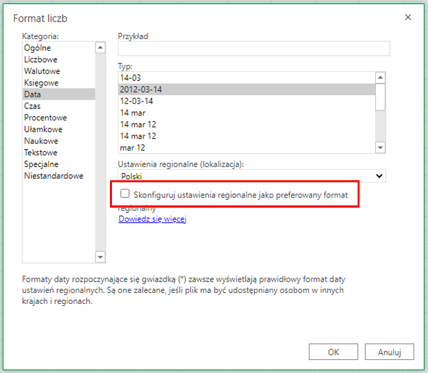Select the Tekstowe category
The height and width of the screenshot is (373, 428).
click(x=59, y=153)
